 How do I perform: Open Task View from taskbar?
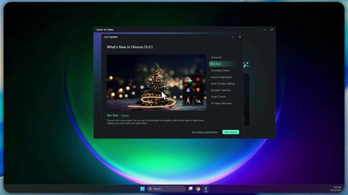click(190, 189)
